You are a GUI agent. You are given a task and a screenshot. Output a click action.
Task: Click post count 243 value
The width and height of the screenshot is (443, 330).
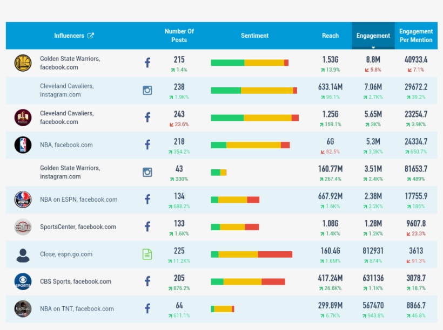pos(179,114)
